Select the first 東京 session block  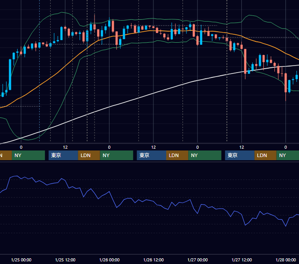[63, 155]
